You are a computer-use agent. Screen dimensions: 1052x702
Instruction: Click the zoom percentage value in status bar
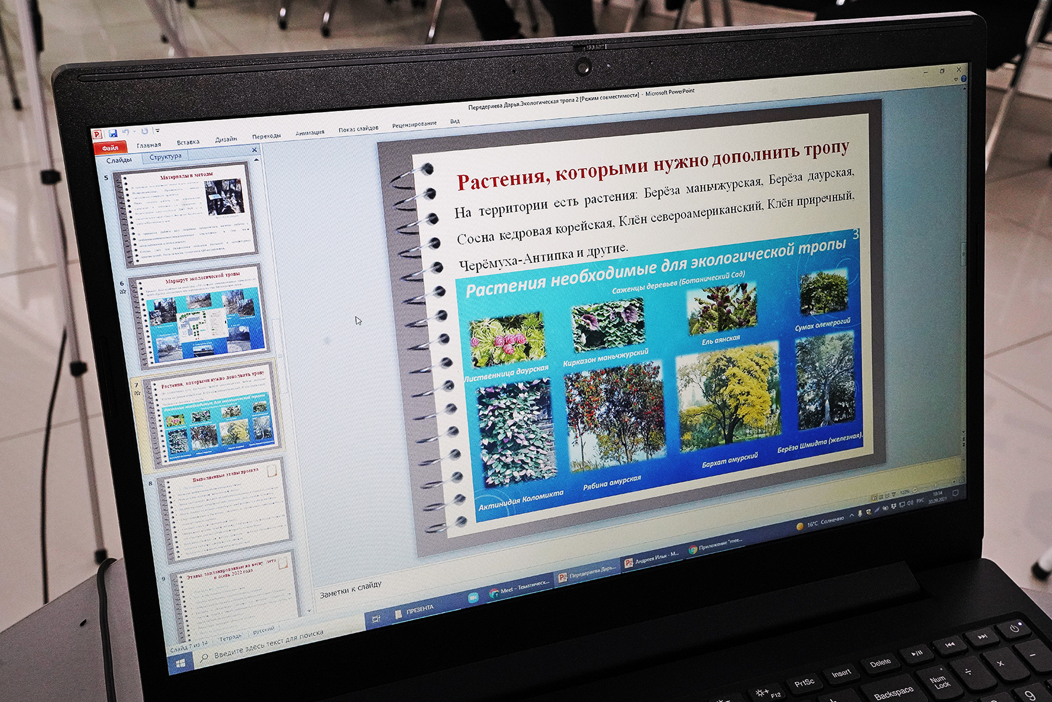(905, 492)
